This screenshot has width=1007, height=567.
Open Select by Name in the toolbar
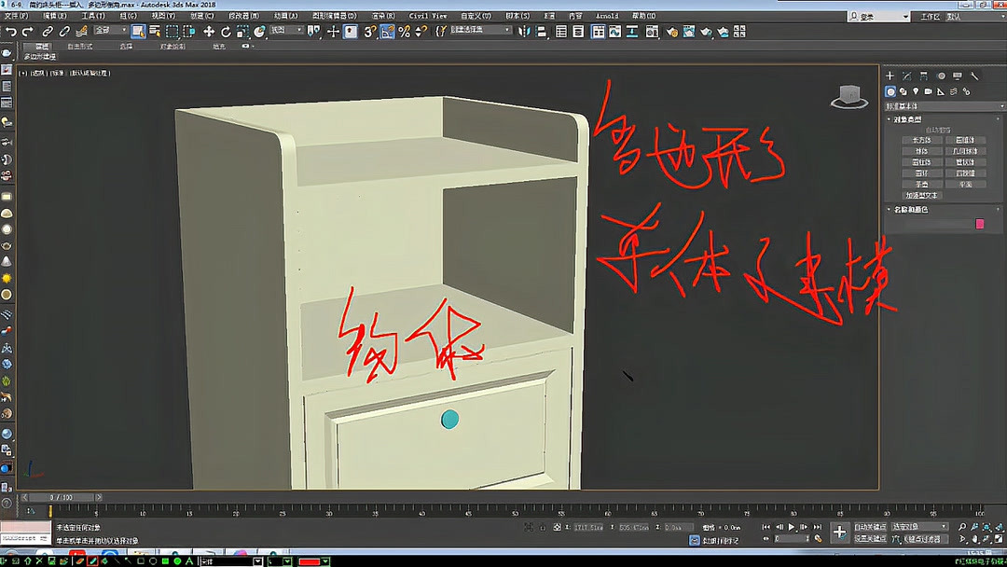click(x=156, y=31)
